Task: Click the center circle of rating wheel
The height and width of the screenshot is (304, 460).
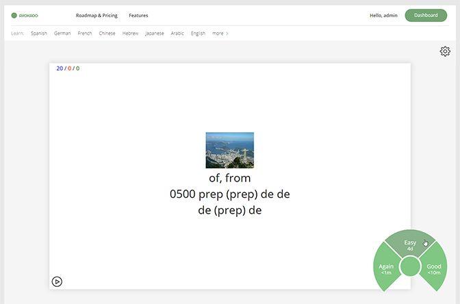Action: [409, 266]
